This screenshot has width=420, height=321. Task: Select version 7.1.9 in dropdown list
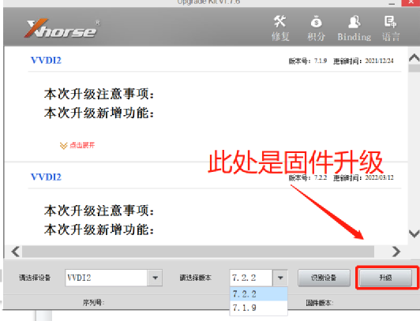point(259,308)
